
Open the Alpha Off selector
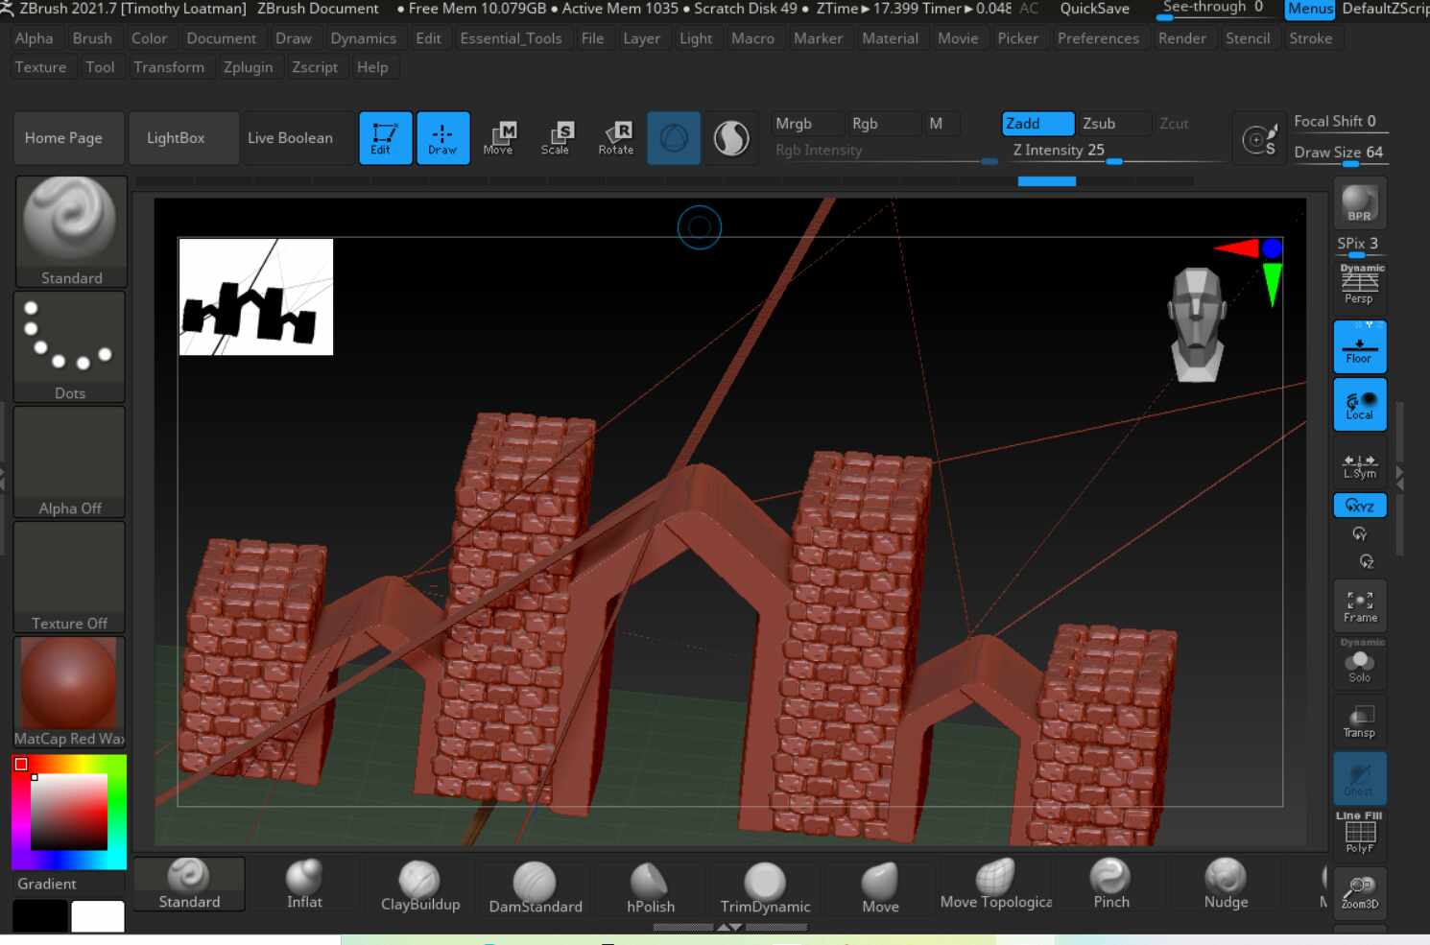(x=70, y=461)
